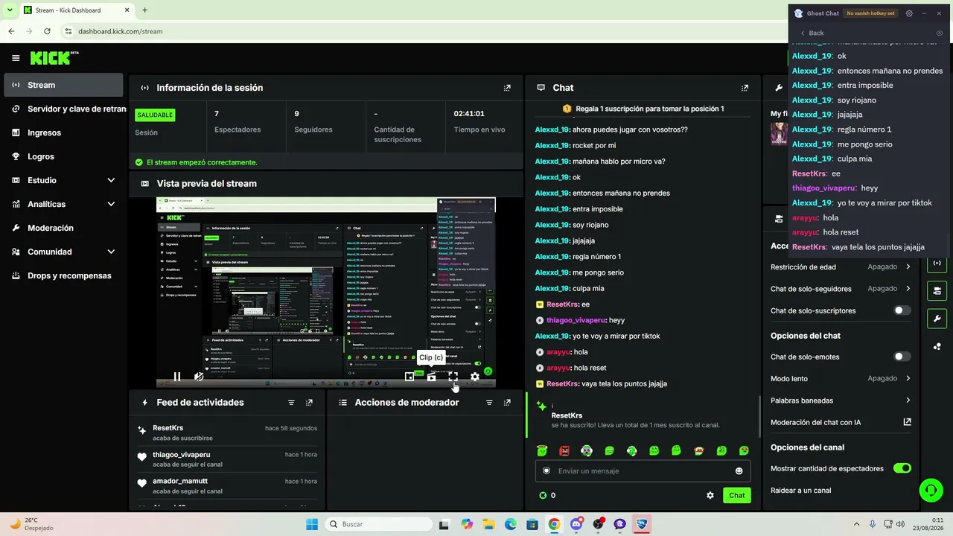Pop out the Chat panel

[x=745, y=88]
